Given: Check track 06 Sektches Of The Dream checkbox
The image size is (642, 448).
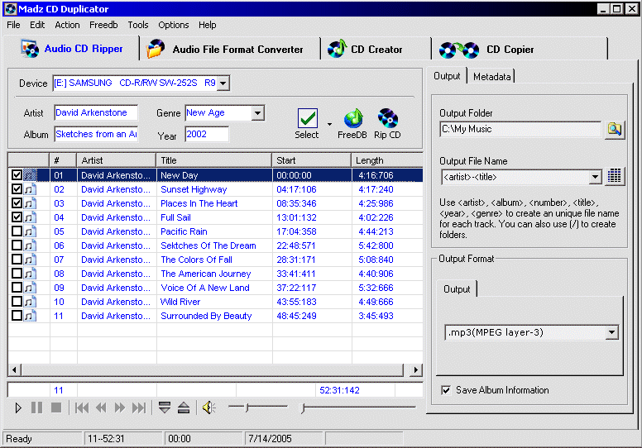Looking at the screenshot, I should (x=17, y=245).
